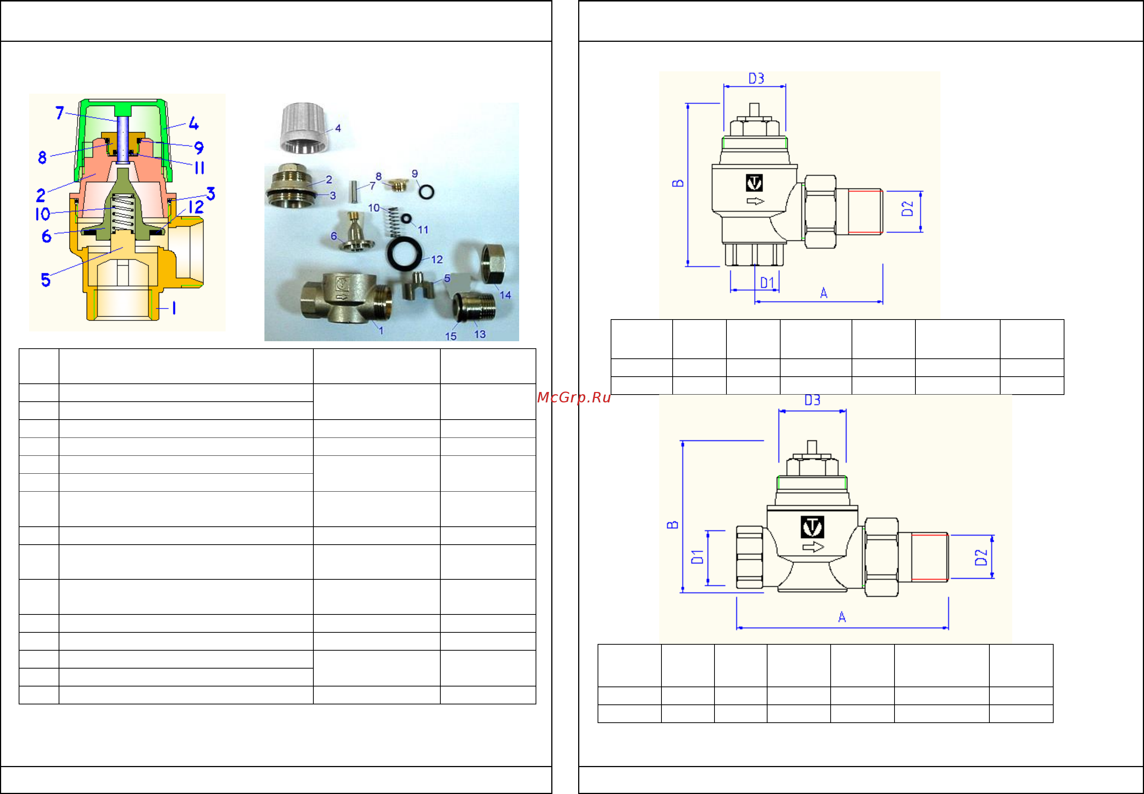This screenshot has width=1144, height=794.
Task: Click number 13 in the parts photo
Action: pyautogui.click(x=480, y=334)
